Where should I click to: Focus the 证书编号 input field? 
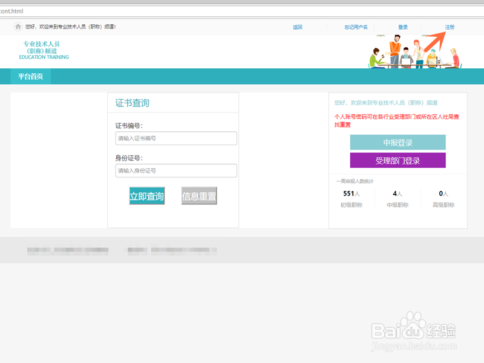click(x=176, y=139)
